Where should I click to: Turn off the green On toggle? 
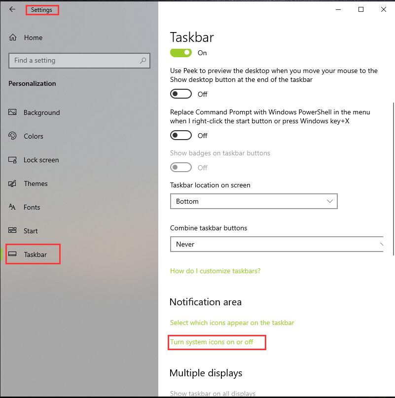tap(181, 53)
